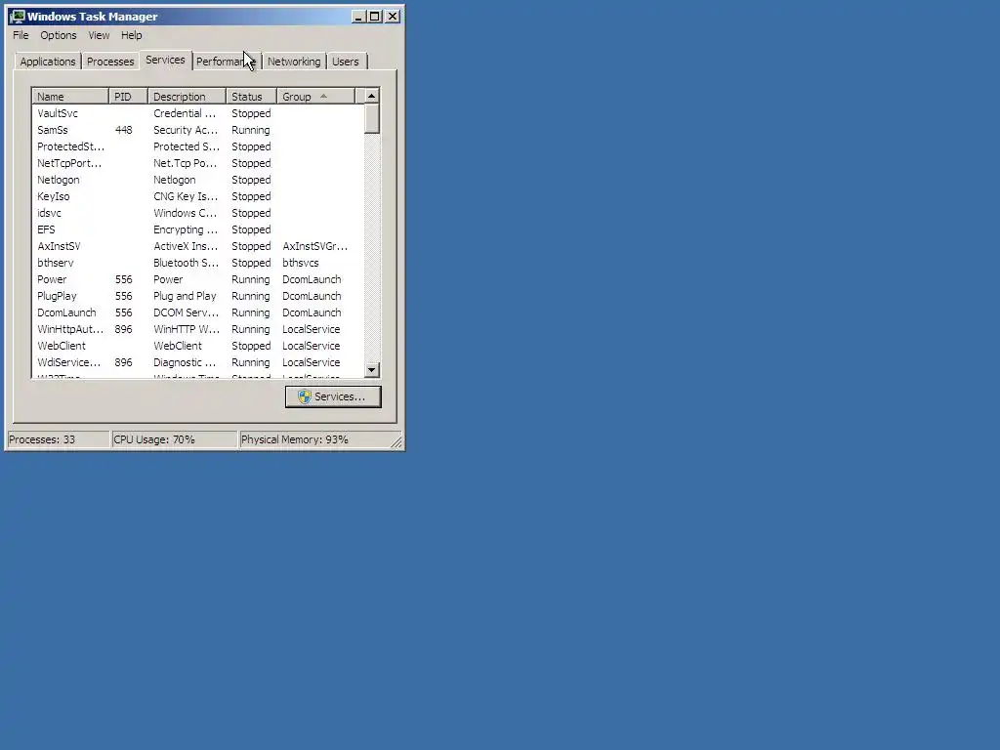Select the Netlogon service name
Screen dimensions: 1000x750
click(58, 180)
